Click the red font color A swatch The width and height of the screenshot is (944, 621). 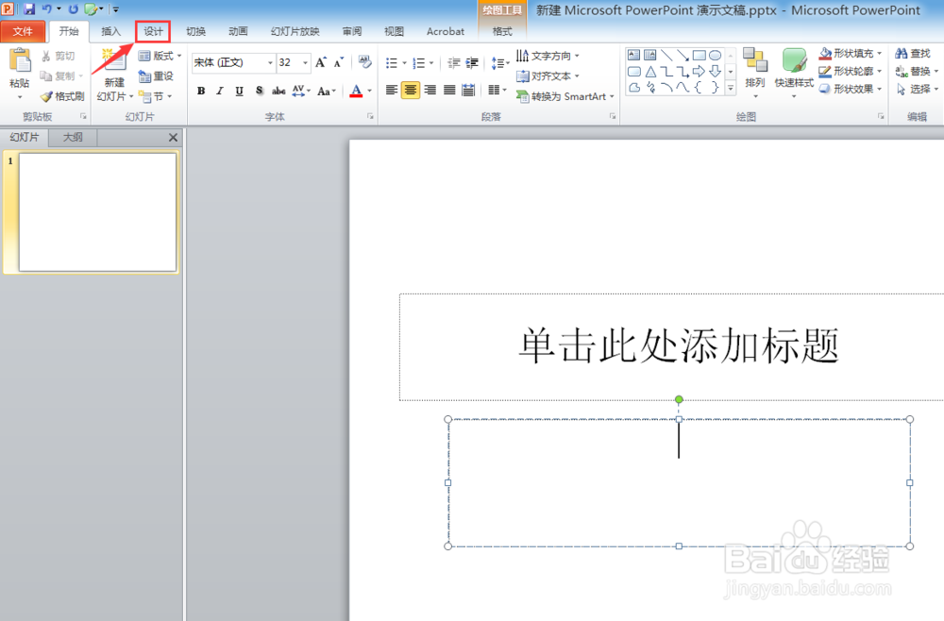356,91
